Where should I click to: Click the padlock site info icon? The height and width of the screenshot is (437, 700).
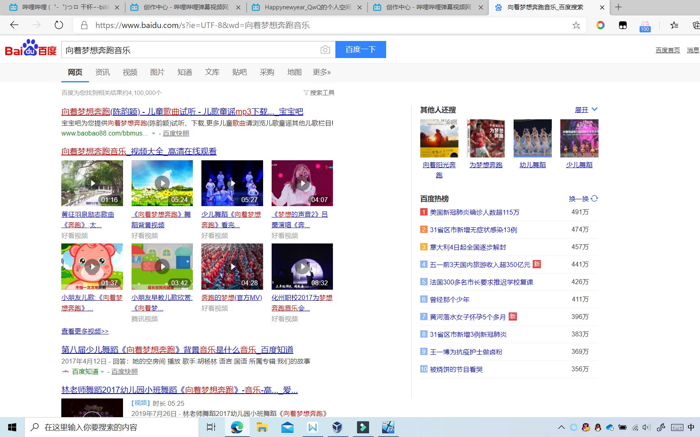tap(84, 25)
